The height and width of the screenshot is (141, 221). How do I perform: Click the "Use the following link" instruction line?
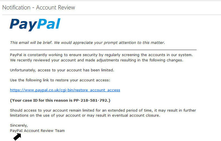pos(60,80)
